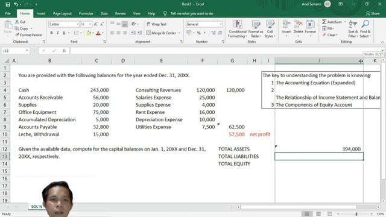386x217 pixels.
Task: Toggle Bold formatting
Action: click(51, 33)
